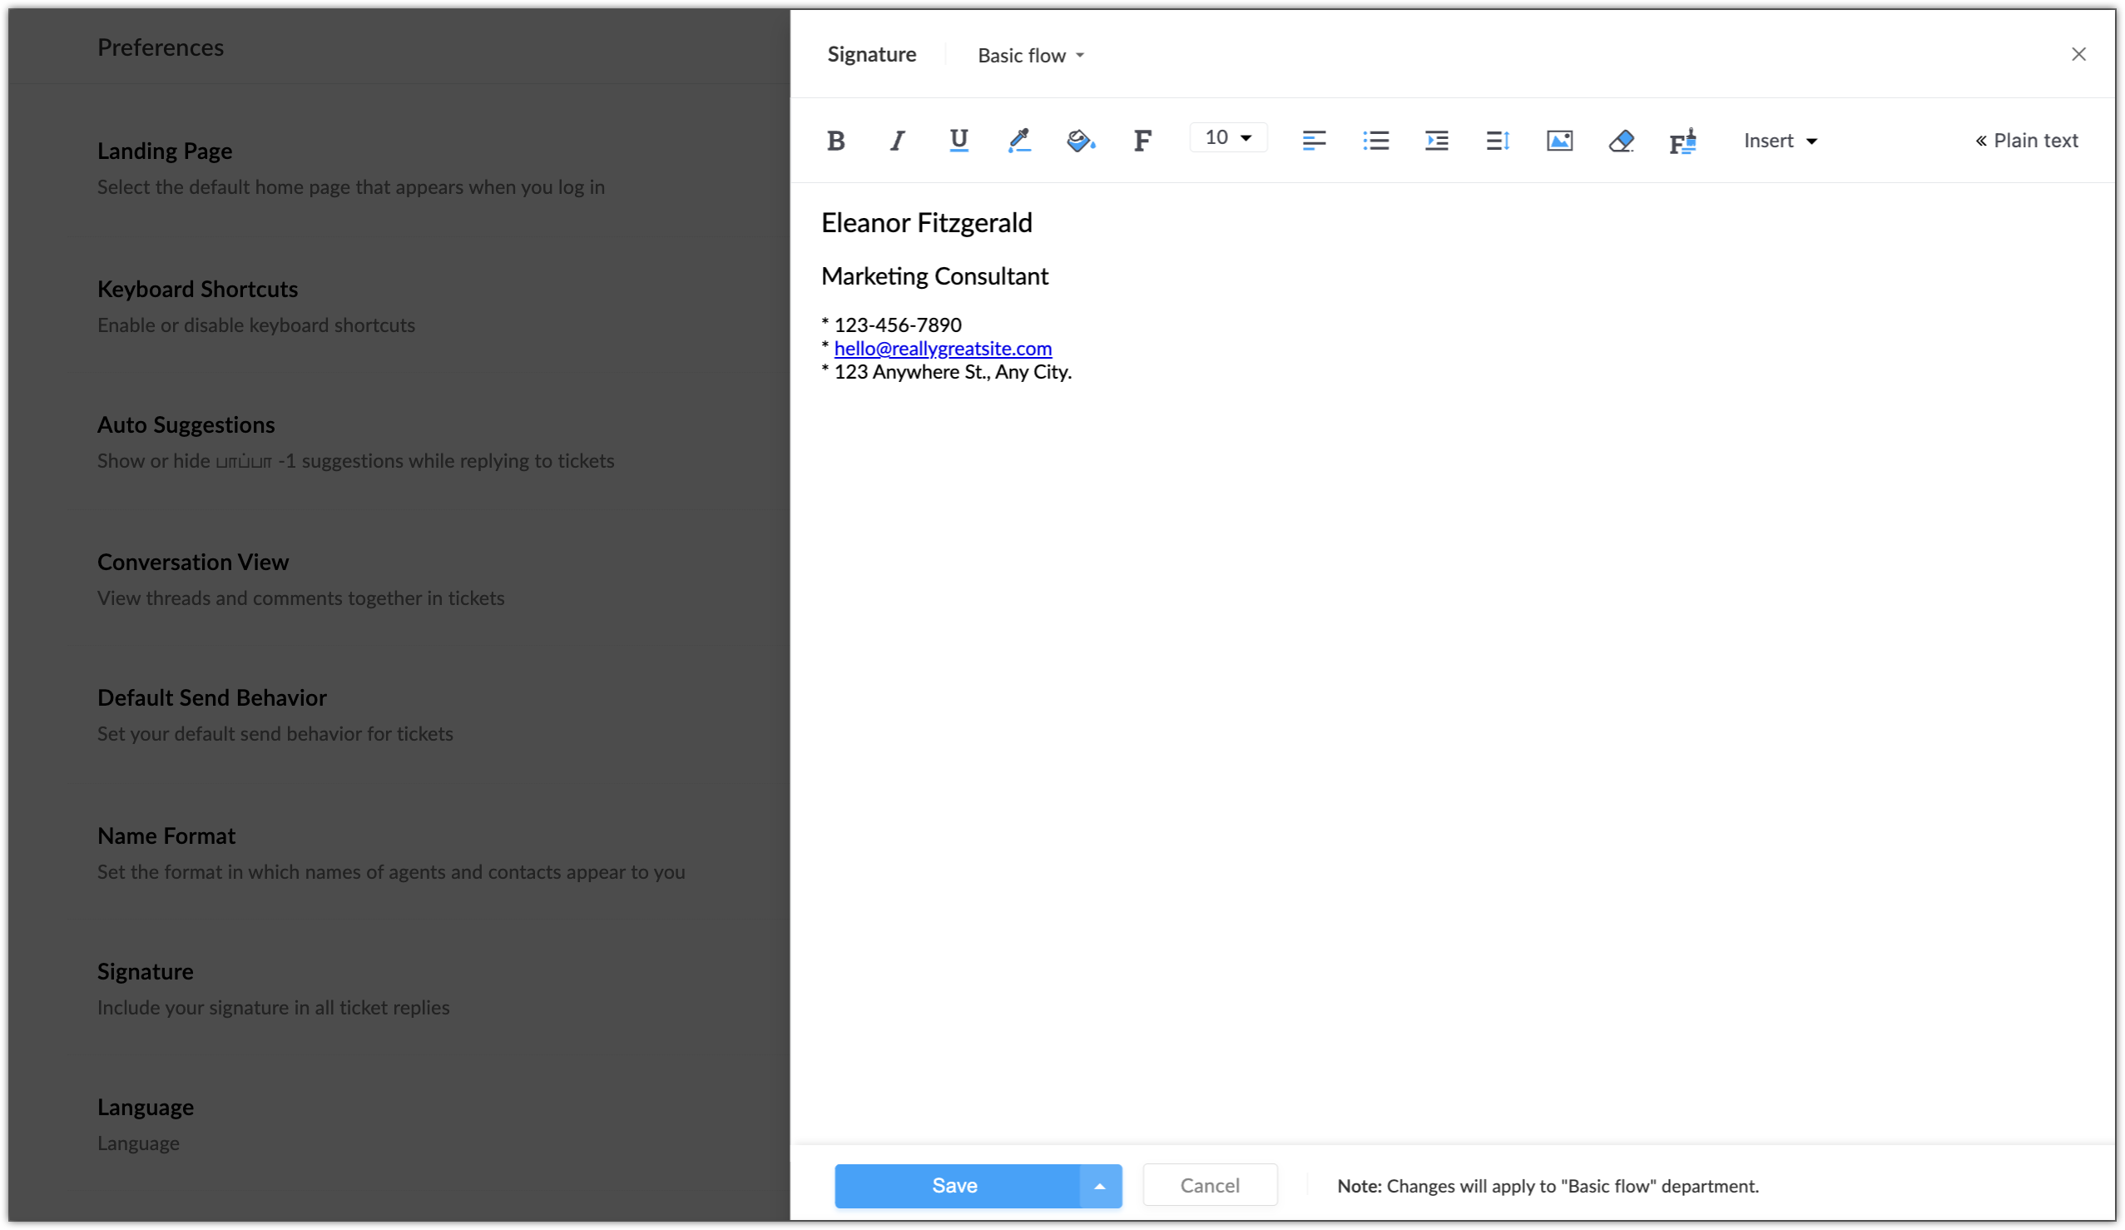Open the text color picker
The image size is (2125, 1230).
click(1018, 141)
